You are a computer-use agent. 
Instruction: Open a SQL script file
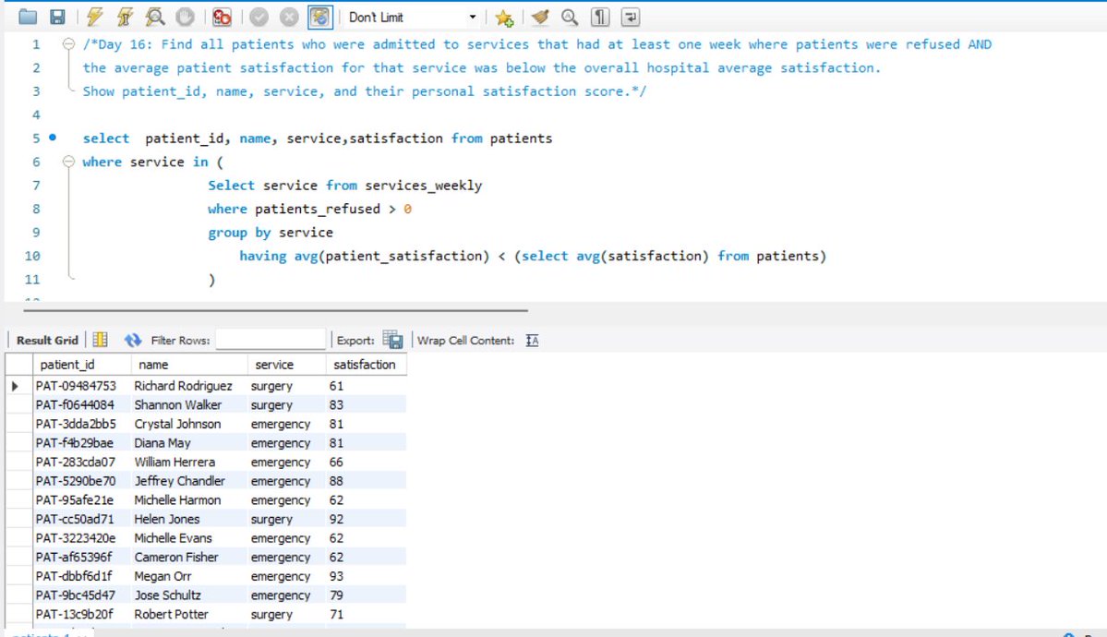(28, 17)
